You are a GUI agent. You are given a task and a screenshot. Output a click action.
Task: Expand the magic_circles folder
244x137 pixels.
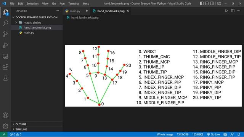[37, 22]
